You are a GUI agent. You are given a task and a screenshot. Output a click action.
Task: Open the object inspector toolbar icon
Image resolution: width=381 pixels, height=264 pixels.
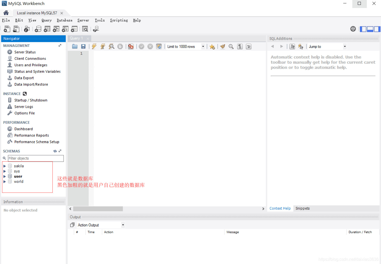tap(27, 29)
